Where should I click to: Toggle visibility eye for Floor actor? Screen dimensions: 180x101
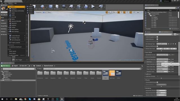[x=146, y=21]
